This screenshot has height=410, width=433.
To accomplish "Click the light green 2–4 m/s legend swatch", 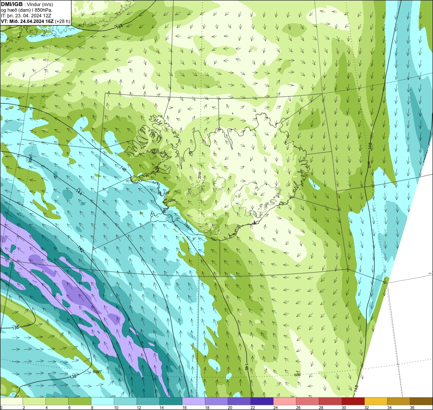I will [x=34, y=401].
